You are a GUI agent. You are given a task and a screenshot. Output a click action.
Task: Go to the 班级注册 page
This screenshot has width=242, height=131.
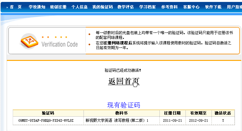[x=58, y=7]
